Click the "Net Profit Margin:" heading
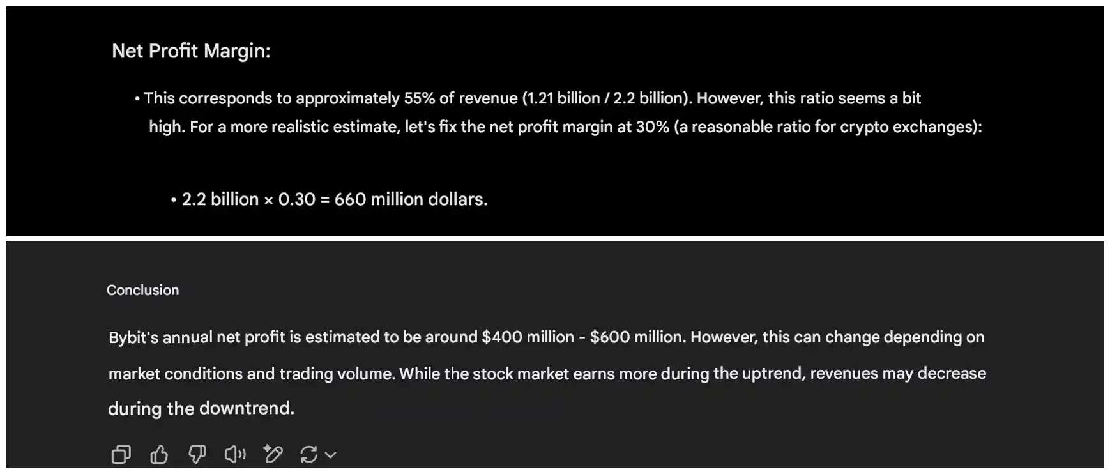Image resolution: width=1110 pixels, height=474 pixels. 191,51
